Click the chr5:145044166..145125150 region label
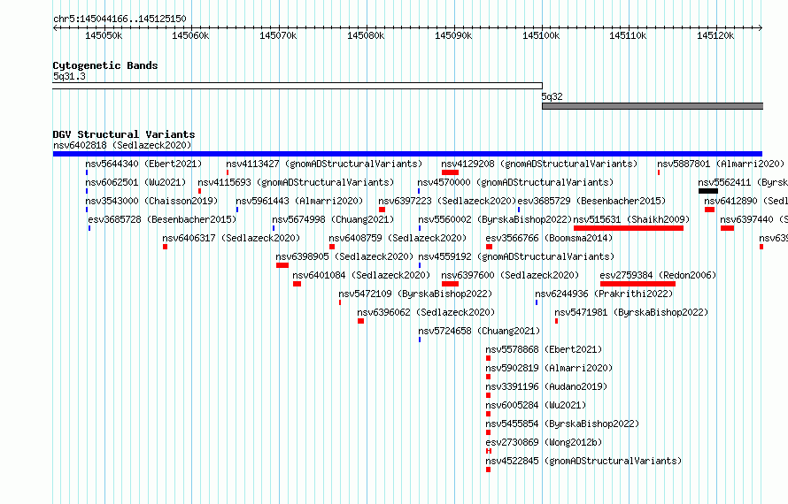This screenshot has height=504, width=788. tap(120, 19)
